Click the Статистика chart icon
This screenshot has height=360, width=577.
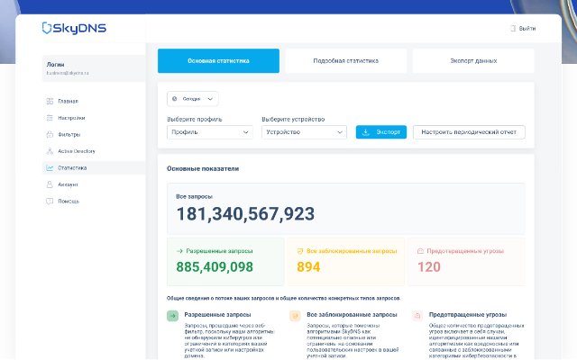50,168
